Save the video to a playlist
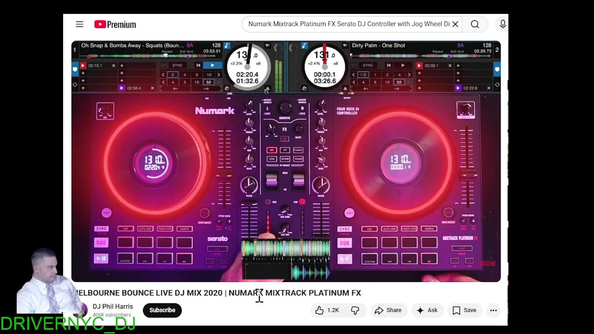594x334 pixels. pyautogui.click(x=465, y=310)
